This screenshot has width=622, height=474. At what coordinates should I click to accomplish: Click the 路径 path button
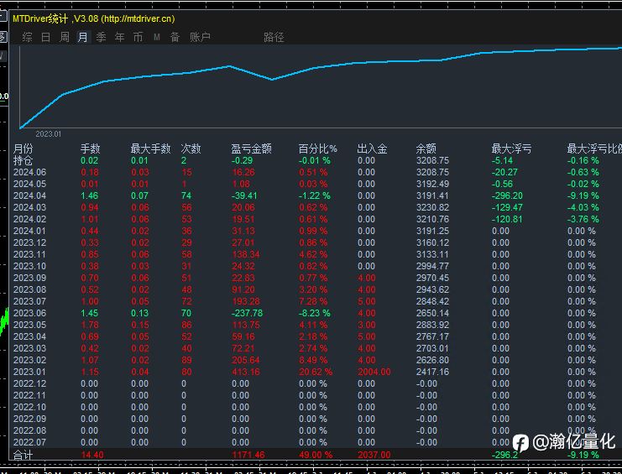(x=274, y=37)
